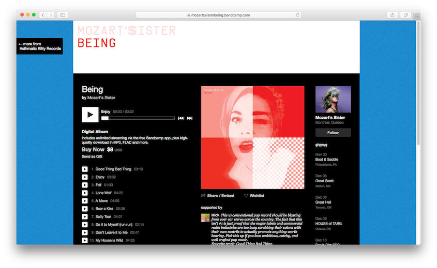
Task: Reload the page in the address bar
Action: [x=298, y=15]
